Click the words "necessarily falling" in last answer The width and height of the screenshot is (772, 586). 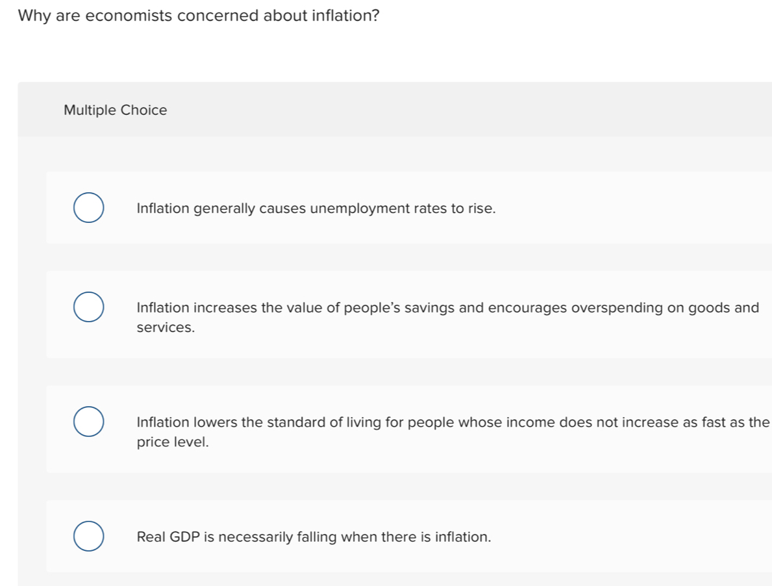(x=272, y=537)
